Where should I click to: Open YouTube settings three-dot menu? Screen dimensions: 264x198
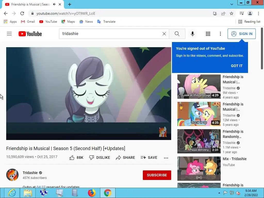click(220, 34)
